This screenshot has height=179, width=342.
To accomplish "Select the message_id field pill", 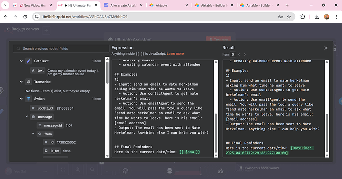I will click(x=50, y=125).
